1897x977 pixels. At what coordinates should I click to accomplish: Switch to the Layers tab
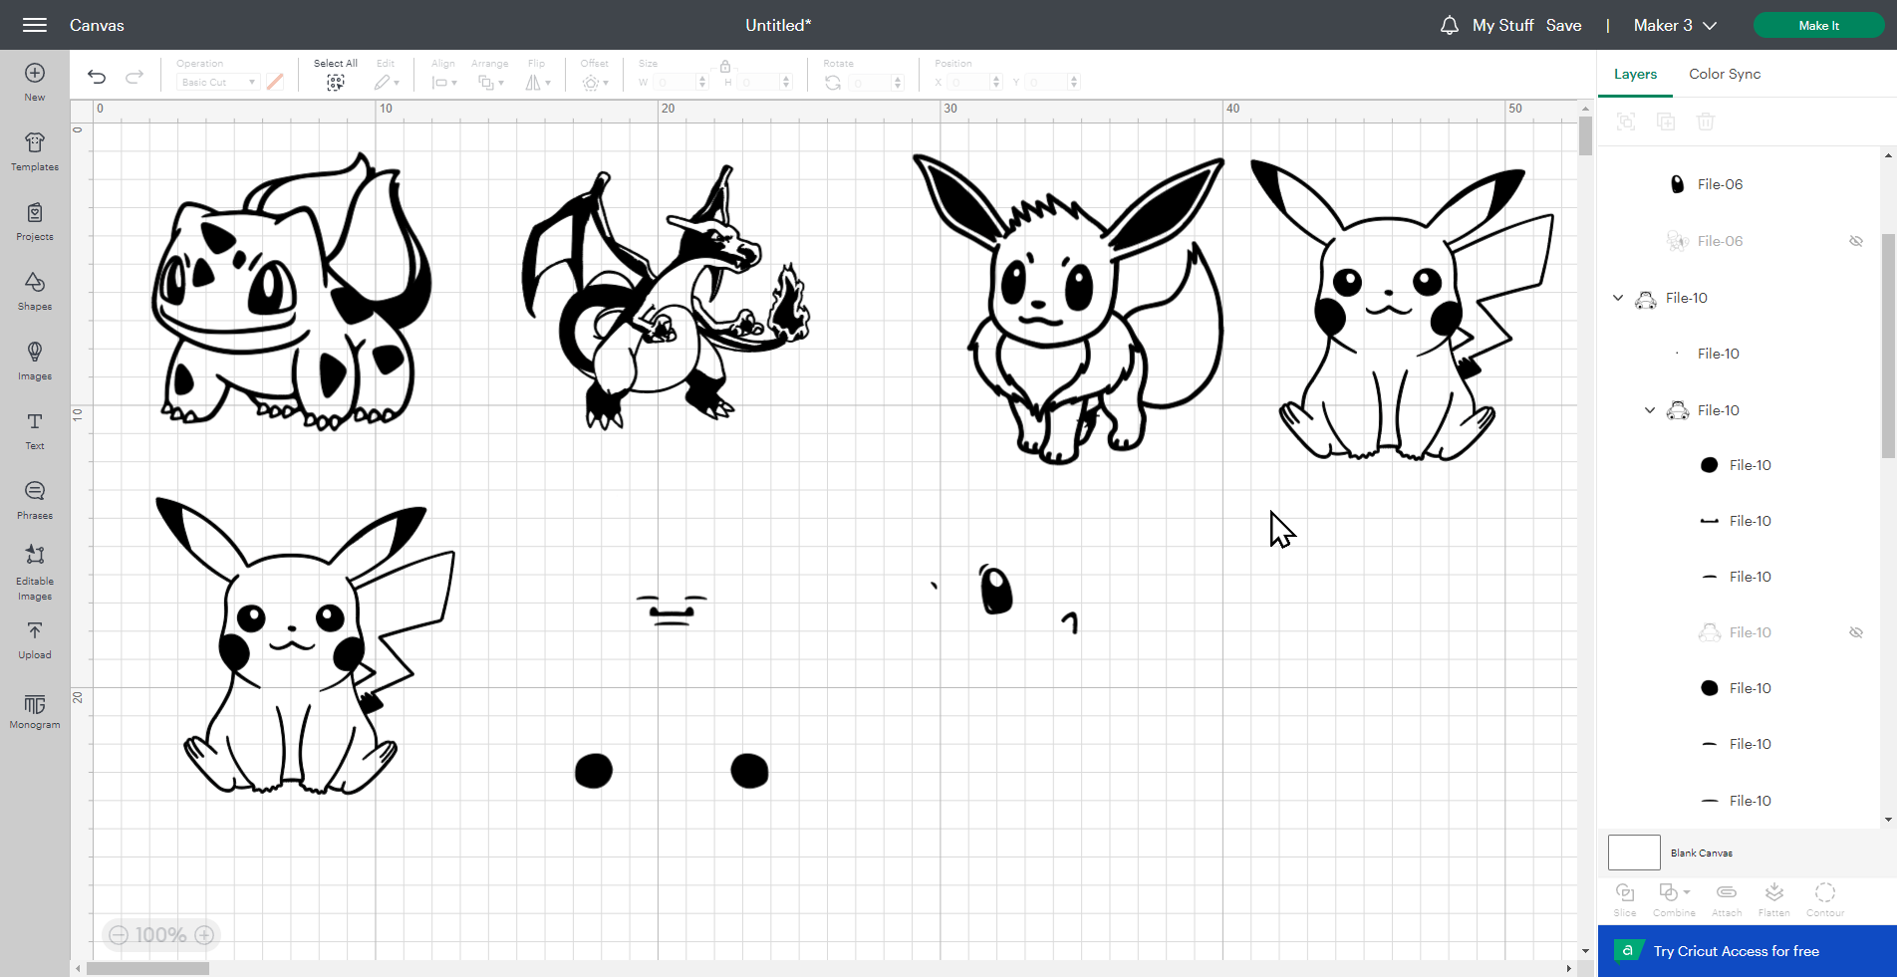tap(1635, 74)
